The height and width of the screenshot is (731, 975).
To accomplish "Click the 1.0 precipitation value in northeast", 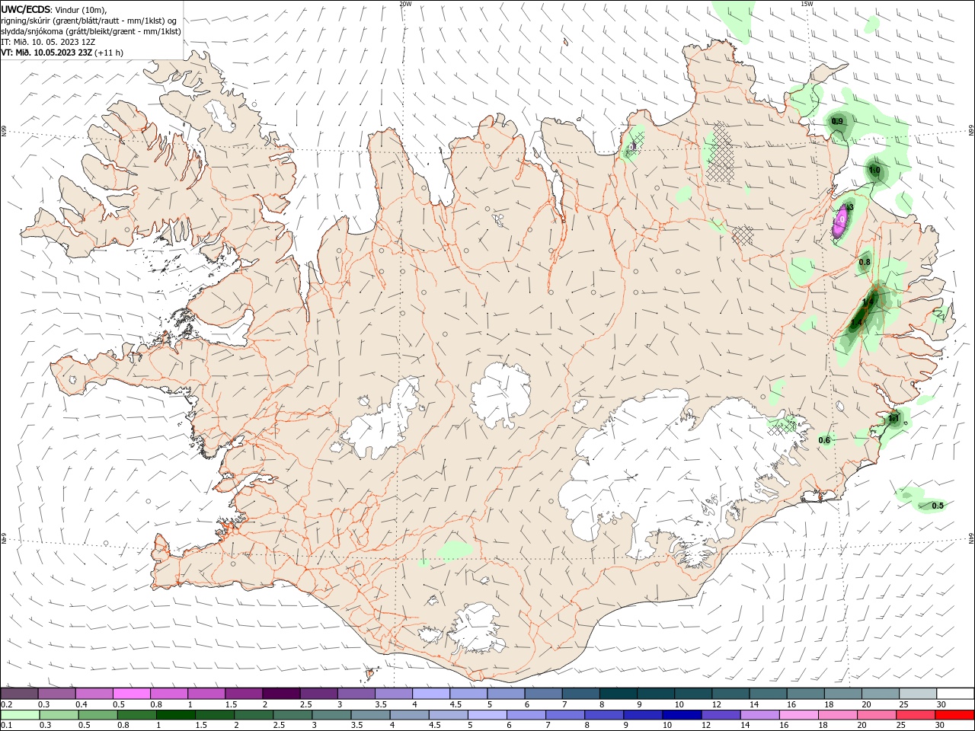I will (874, 171).
